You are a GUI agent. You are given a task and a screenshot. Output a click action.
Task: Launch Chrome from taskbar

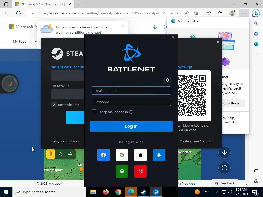tap(118, 192)
